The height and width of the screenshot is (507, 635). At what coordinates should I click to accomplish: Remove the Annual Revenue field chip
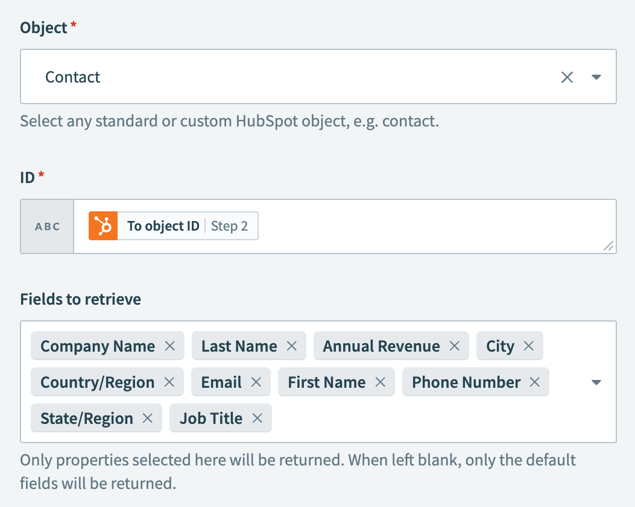click(x=454, y=346)
